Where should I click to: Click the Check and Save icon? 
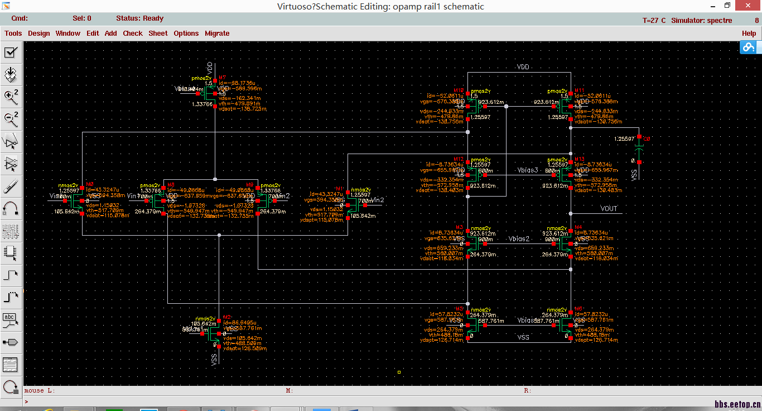click(x=11, y=52)
